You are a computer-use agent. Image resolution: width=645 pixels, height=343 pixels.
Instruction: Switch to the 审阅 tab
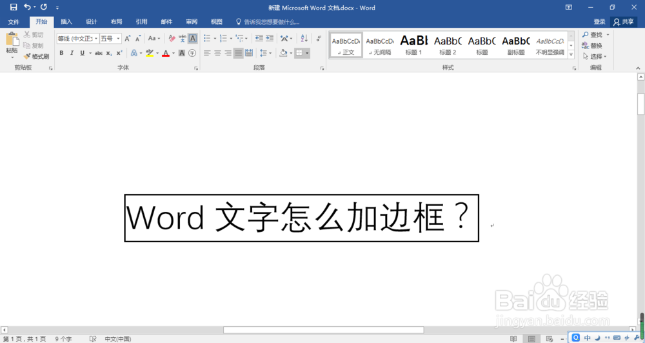[x=192, y=22]
